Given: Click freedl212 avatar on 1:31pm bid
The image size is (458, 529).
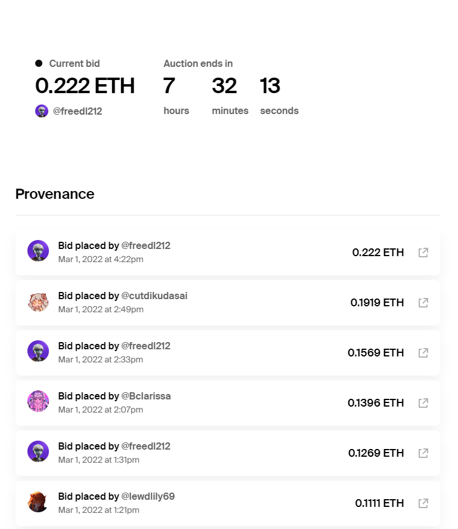Looking at the screenshot, I should coord(38,451).
